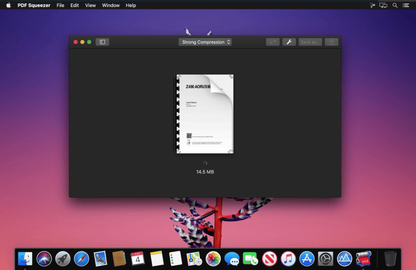
Task: Click the Save as... button
Action: [310, 42]
